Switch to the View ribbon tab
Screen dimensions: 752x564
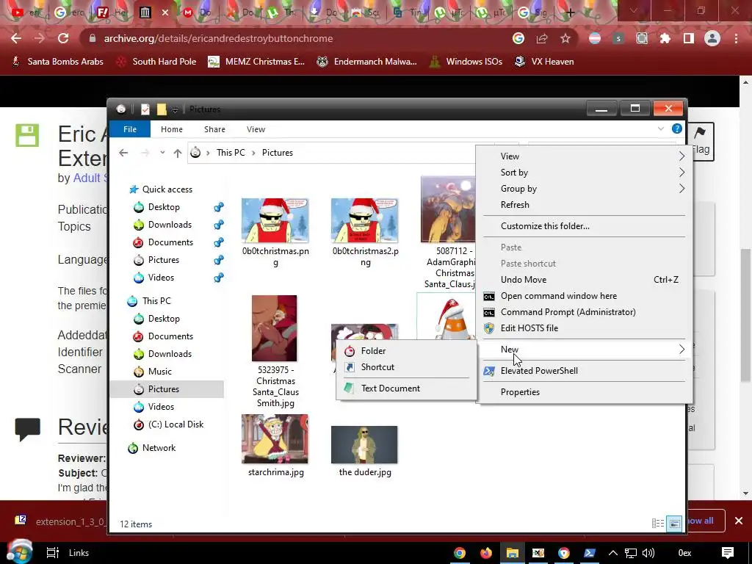click(256, 129)
